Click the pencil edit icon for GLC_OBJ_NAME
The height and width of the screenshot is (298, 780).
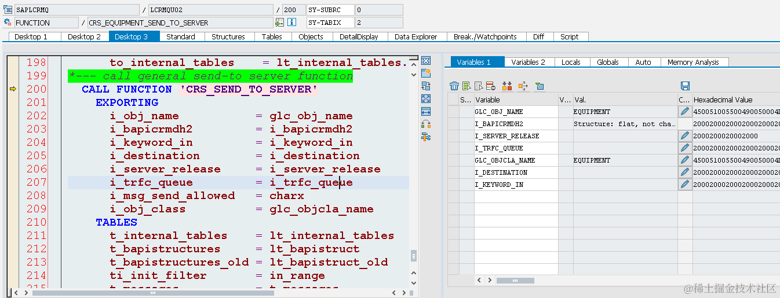point(685,111)
